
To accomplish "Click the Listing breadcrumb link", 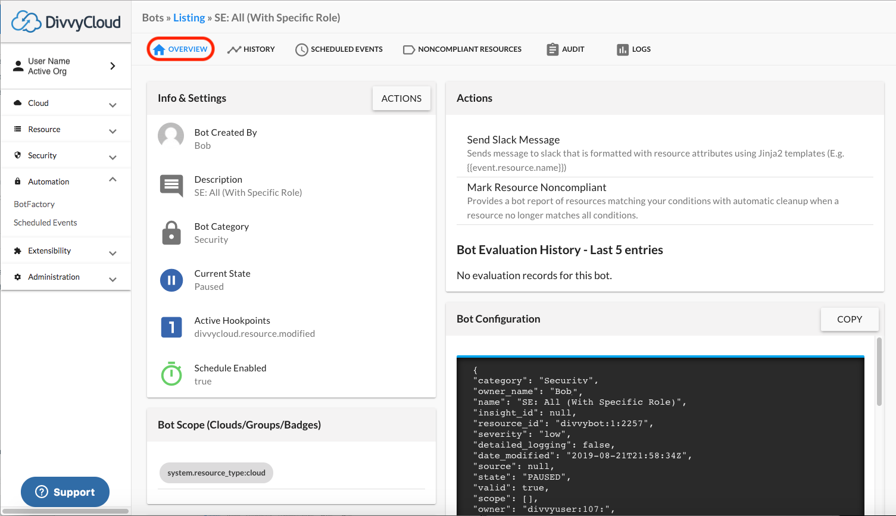I will [x=189, y=18].
